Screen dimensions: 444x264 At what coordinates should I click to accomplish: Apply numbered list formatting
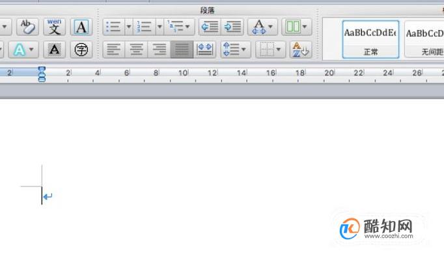pos(144,27)
